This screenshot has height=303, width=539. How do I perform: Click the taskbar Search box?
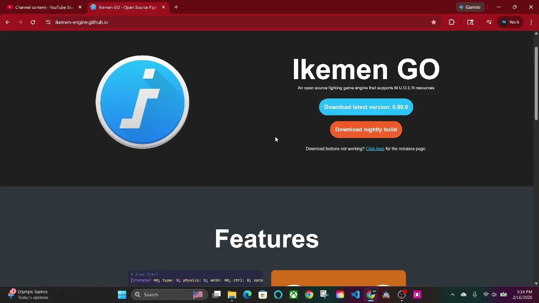(169, 295)
